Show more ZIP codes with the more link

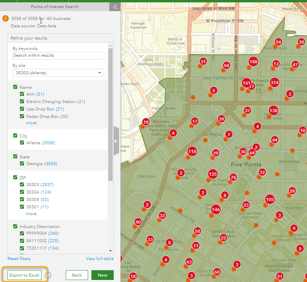(x=31, y=214)
